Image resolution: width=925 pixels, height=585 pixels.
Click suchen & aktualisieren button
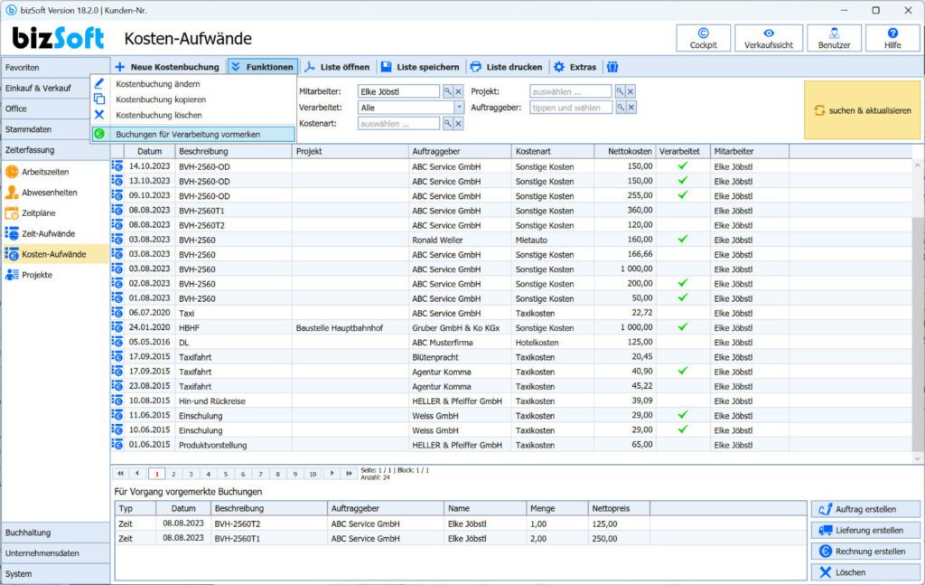click(862, 110)
